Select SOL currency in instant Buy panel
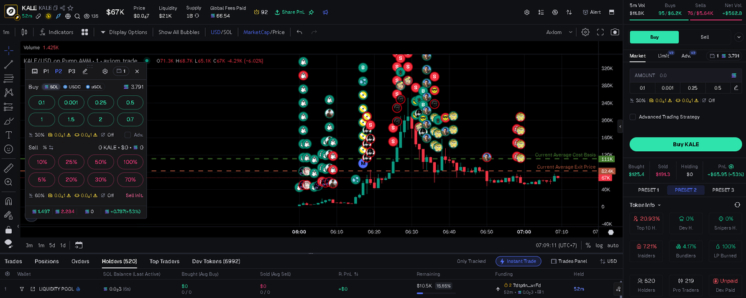 pos(52,87)
